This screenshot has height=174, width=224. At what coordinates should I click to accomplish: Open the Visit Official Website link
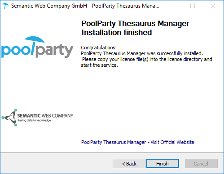(x=137, y=142)
